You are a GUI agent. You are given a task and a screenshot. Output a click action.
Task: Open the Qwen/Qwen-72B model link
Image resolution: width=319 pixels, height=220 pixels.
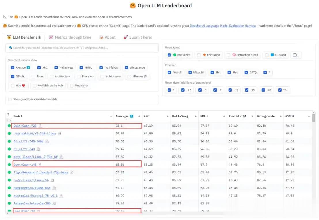click(25, 126)
